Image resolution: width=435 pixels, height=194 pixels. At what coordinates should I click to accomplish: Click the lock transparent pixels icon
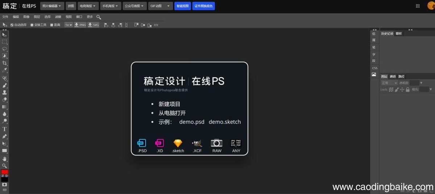pos(391,89)
